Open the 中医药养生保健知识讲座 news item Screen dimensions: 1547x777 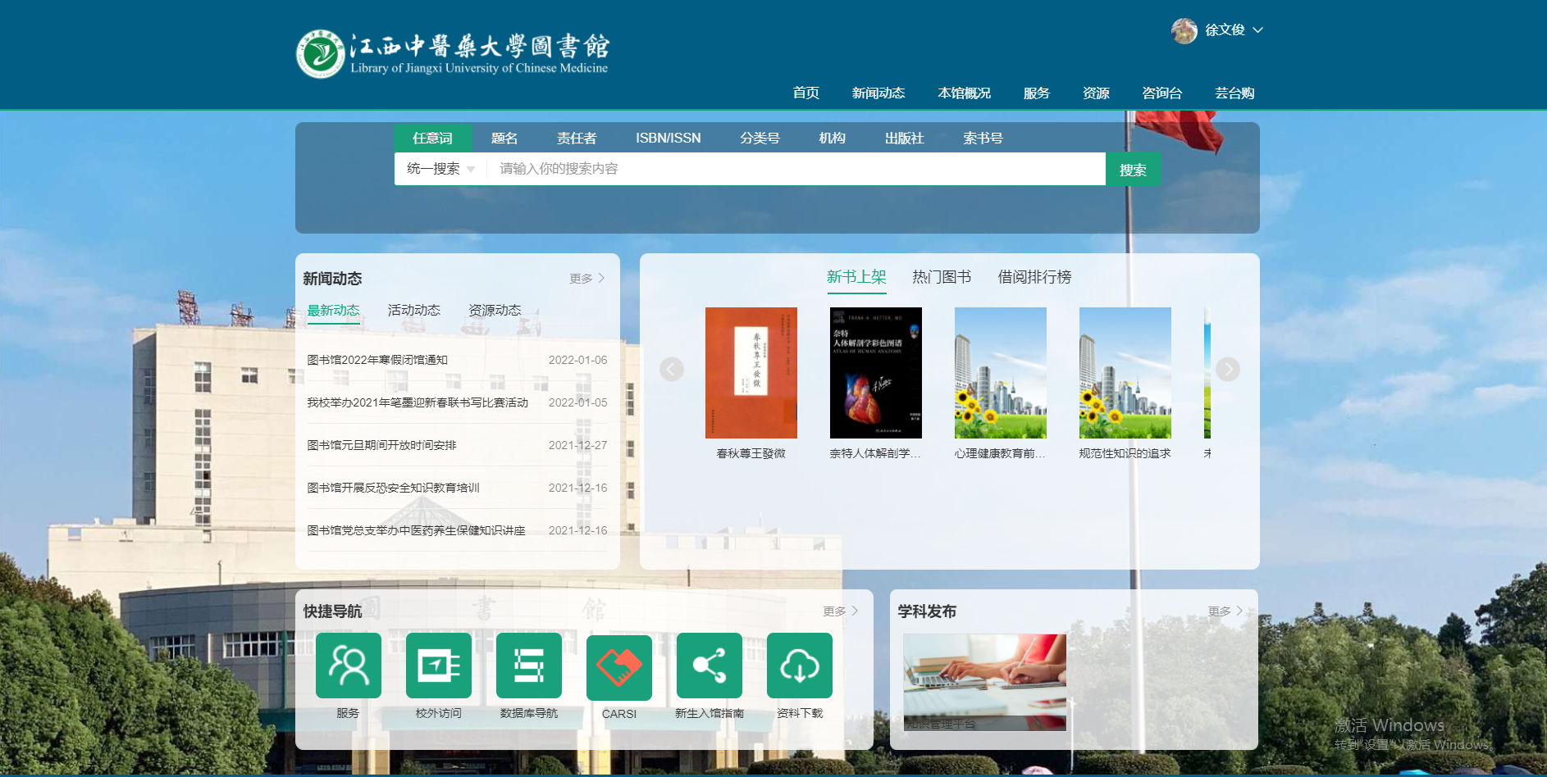pos(416,530)
